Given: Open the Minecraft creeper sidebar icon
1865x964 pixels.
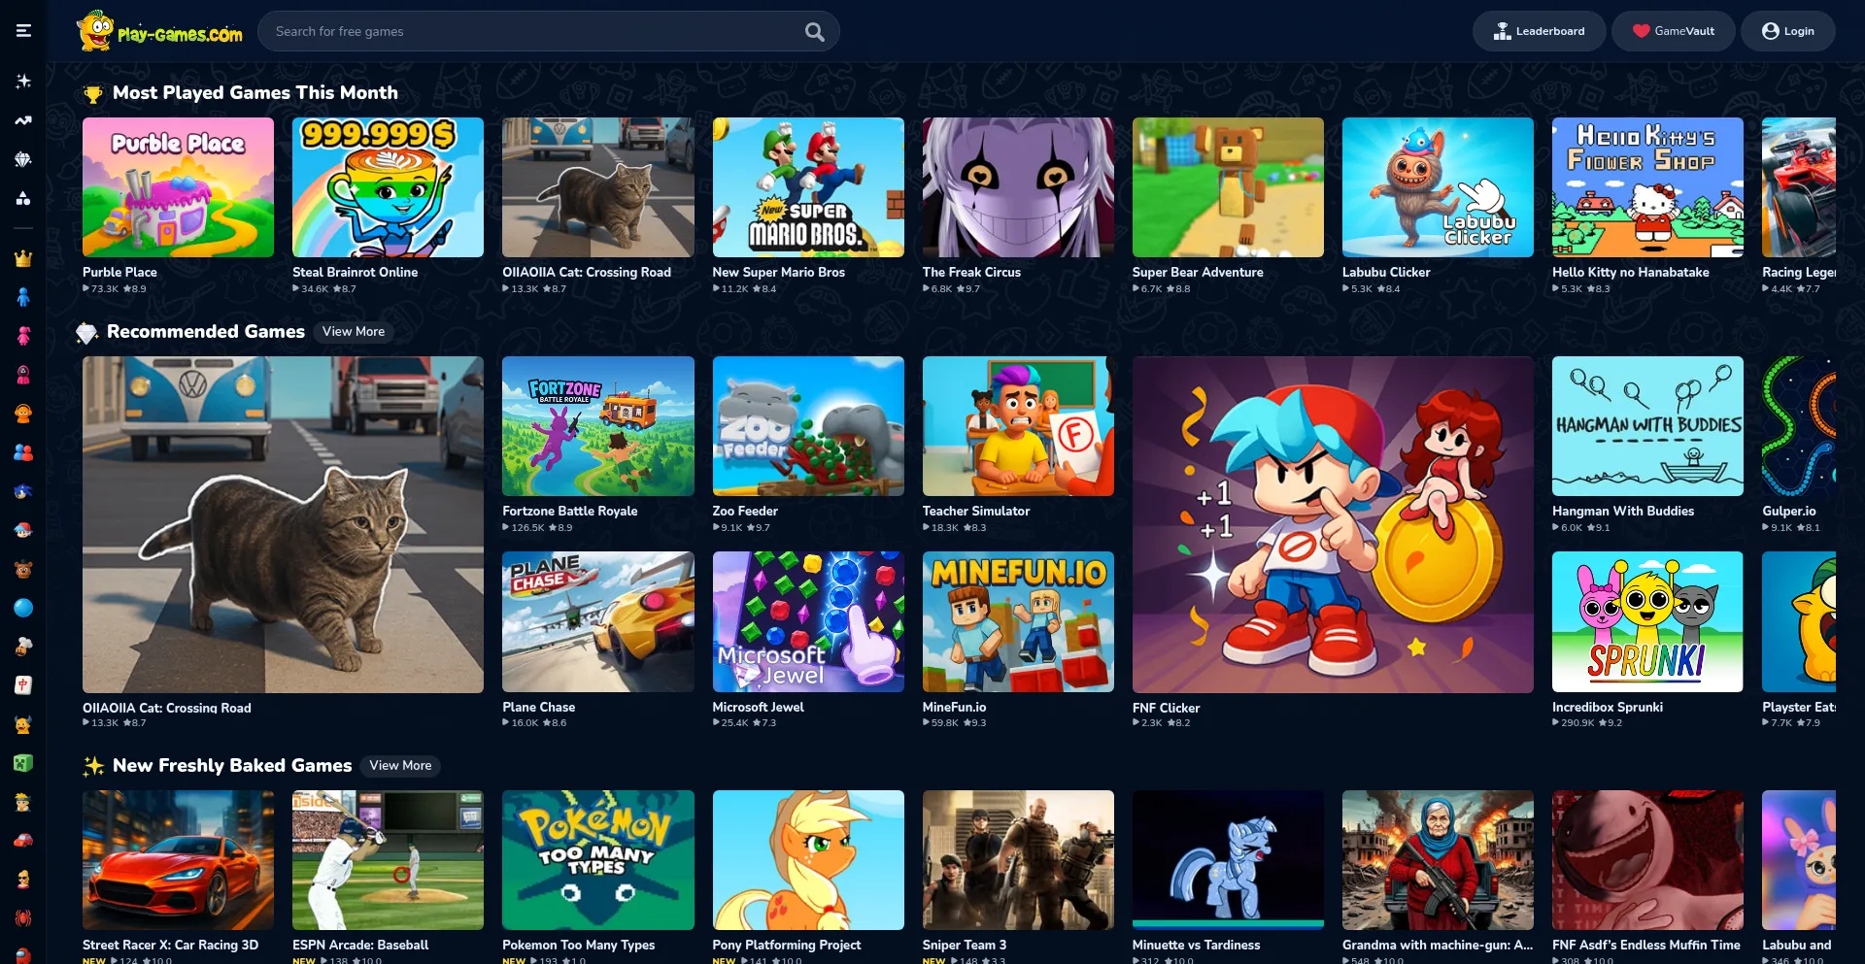Looking at the screenshot, I should coord(23,763).
